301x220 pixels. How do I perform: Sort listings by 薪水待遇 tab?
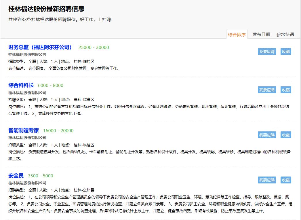[285, 34]
